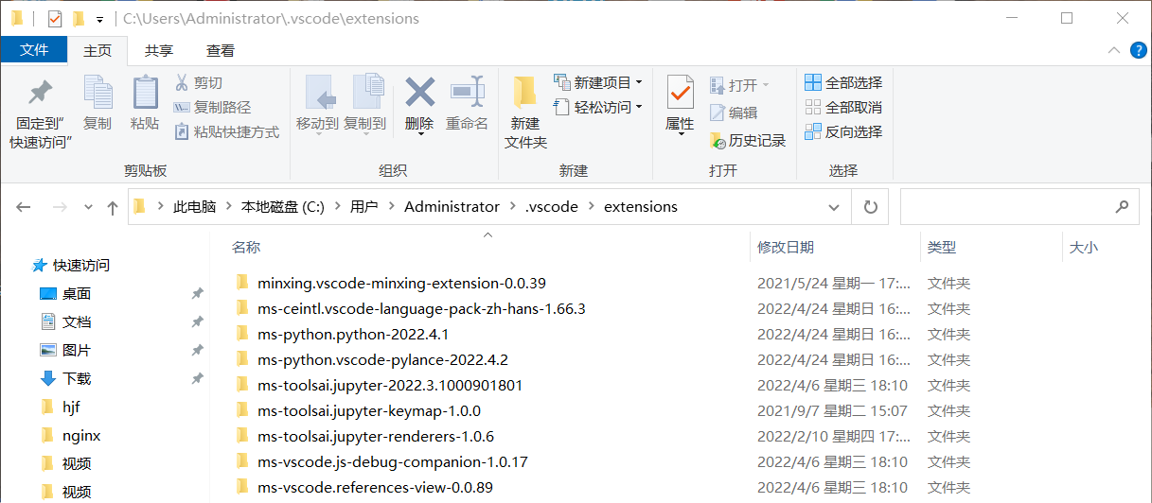Click 本地磁盘 (C:) in the breadcrumb
The width and height of the screenshot is (1152, 503).
point(283,207)
